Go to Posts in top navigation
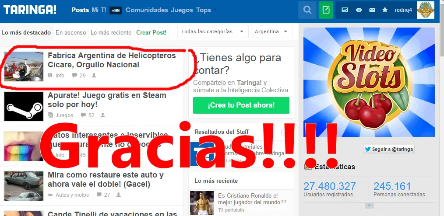The image size is (444, 216). pyautogui.click(x=80, y=10)
